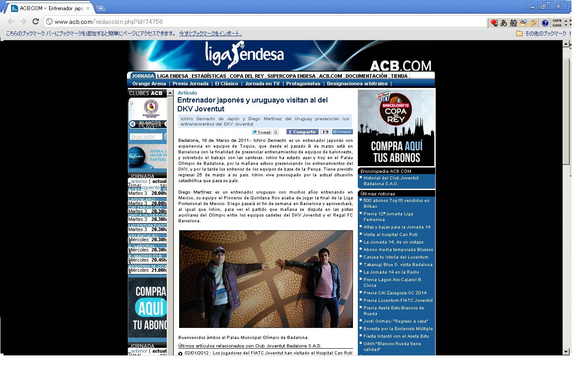
Task: Click the browser forward arrow
Action: coord(23,22)
